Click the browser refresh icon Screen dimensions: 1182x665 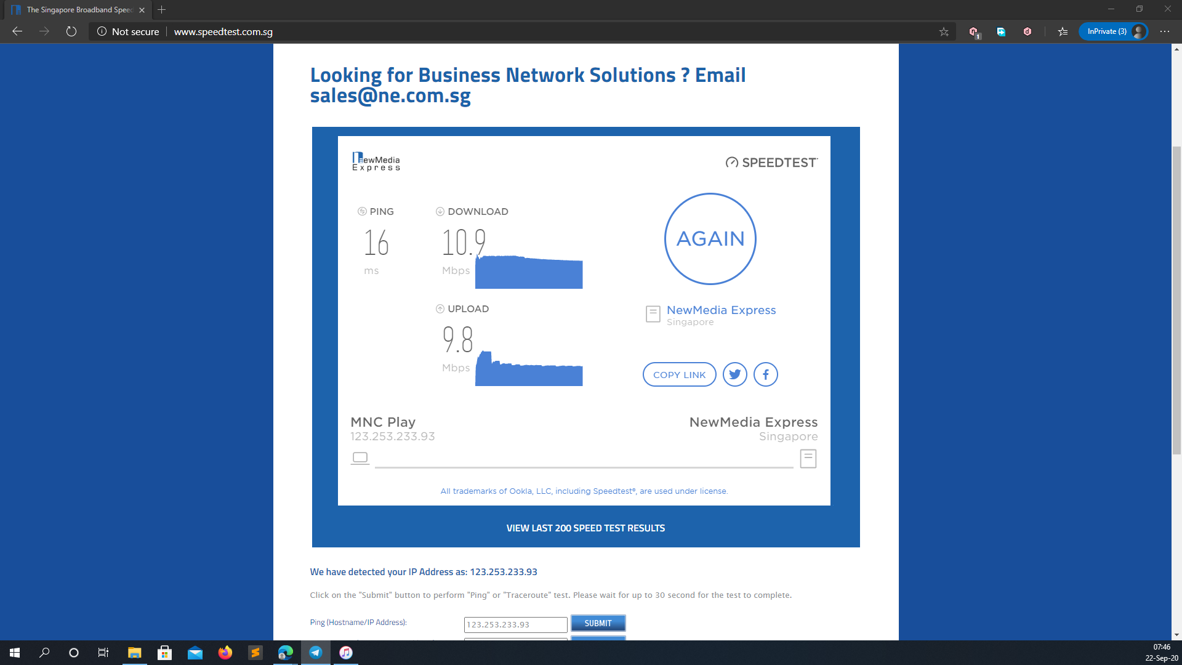(71, 31)
